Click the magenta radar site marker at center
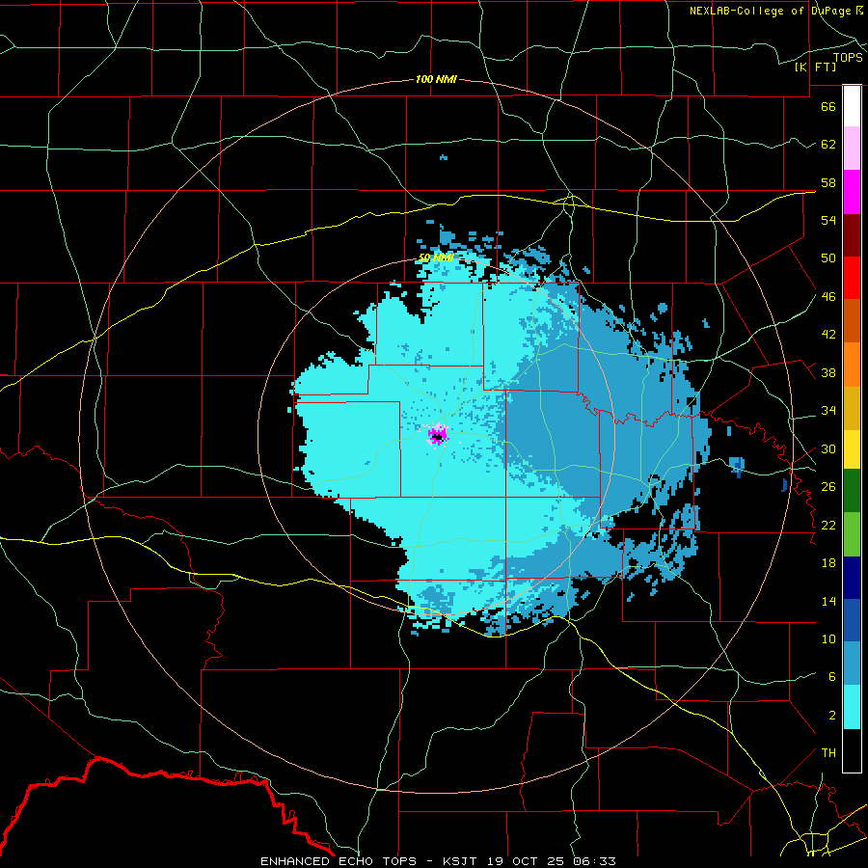 (437, 435)
